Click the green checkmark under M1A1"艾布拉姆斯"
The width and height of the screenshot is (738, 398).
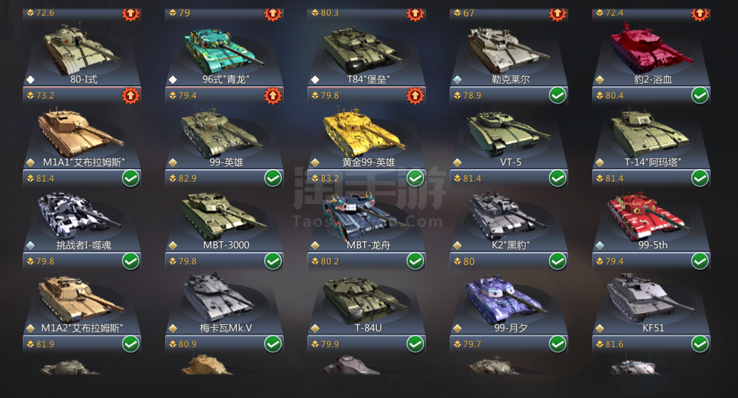pos(131,178)
